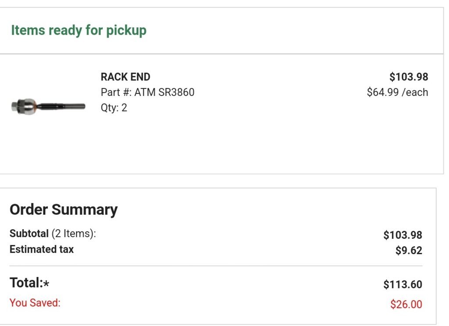Click the divider line above Total
This screenshot has width=449, height=326.
[216, 266]
